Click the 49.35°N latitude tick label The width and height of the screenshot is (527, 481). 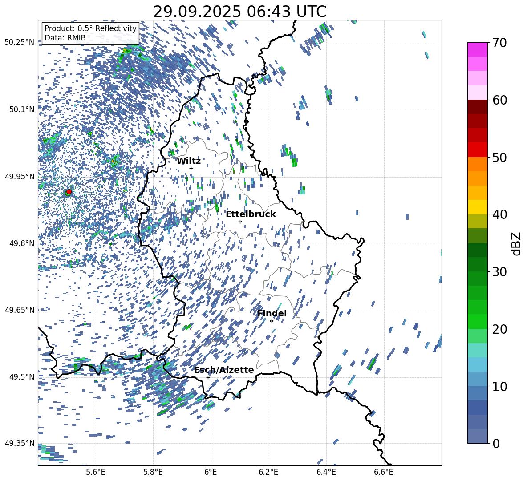(20, 443)
